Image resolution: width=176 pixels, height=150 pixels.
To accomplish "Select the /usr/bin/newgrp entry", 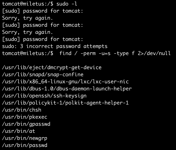I will tap(24, 138).
